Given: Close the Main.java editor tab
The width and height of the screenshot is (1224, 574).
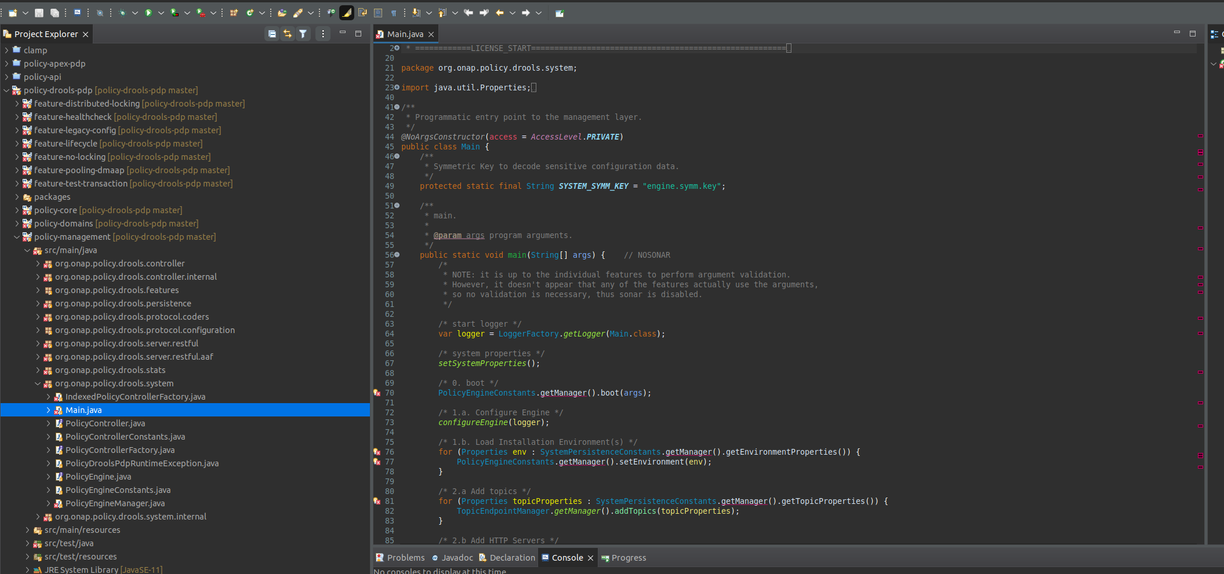Looking at the screenshot, I should pyautogui.click(x=431, y=34).
